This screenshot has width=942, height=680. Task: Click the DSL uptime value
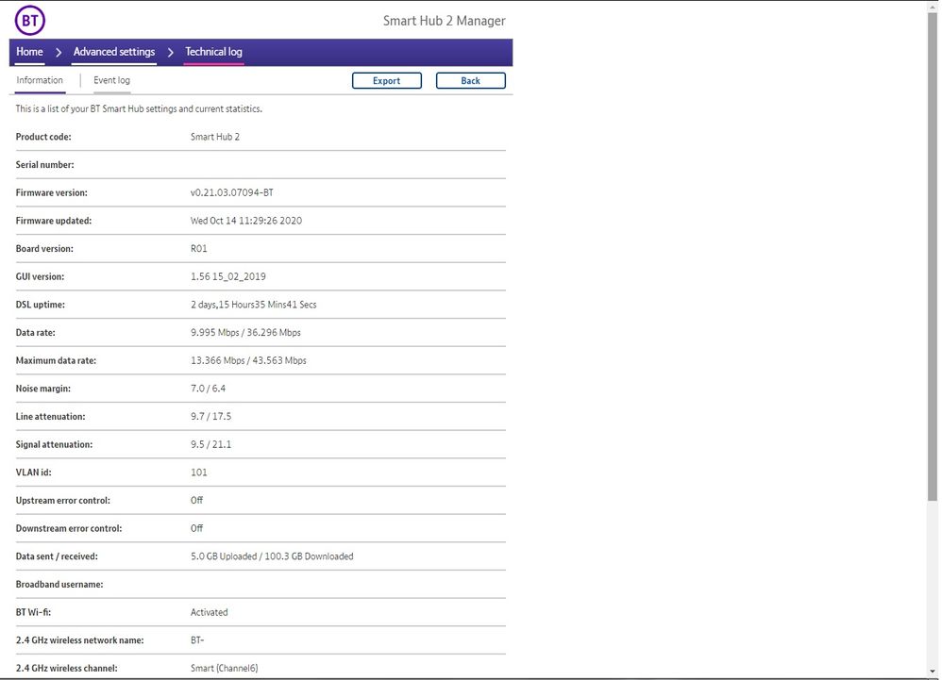pos(253,306)
